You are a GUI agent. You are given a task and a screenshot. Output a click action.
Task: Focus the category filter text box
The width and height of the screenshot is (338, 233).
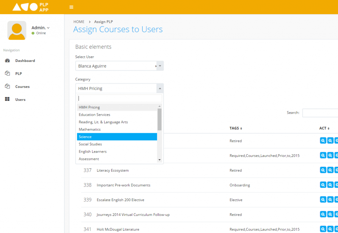click(x=119, y=98)
